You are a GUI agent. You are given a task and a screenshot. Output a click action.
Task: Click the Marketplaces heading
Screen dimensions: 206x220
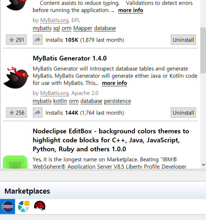(x=27, y=191)
